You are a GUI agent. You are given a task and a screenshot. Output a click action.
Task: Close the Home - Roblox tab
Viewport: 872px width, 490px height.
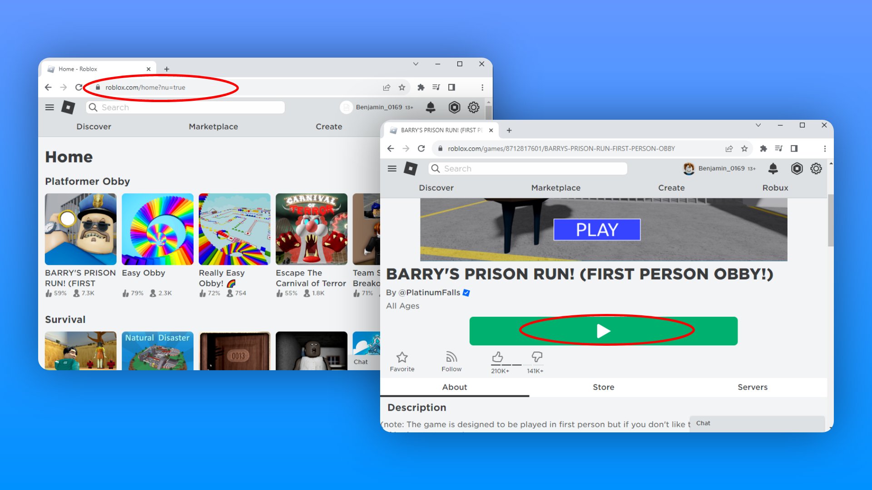coord(149,69)
